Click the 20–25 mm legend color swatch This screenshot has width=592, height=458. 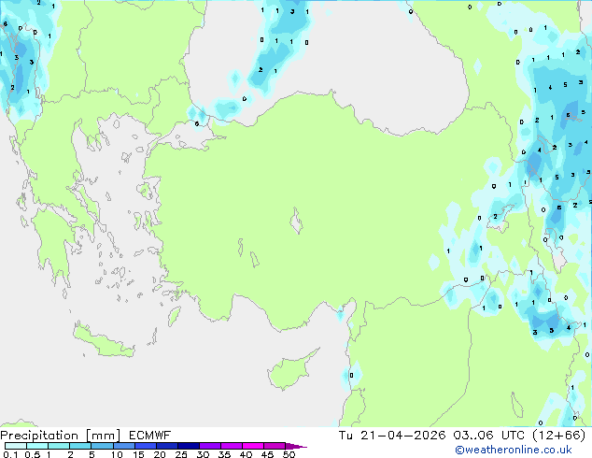[x=167, y=446]
